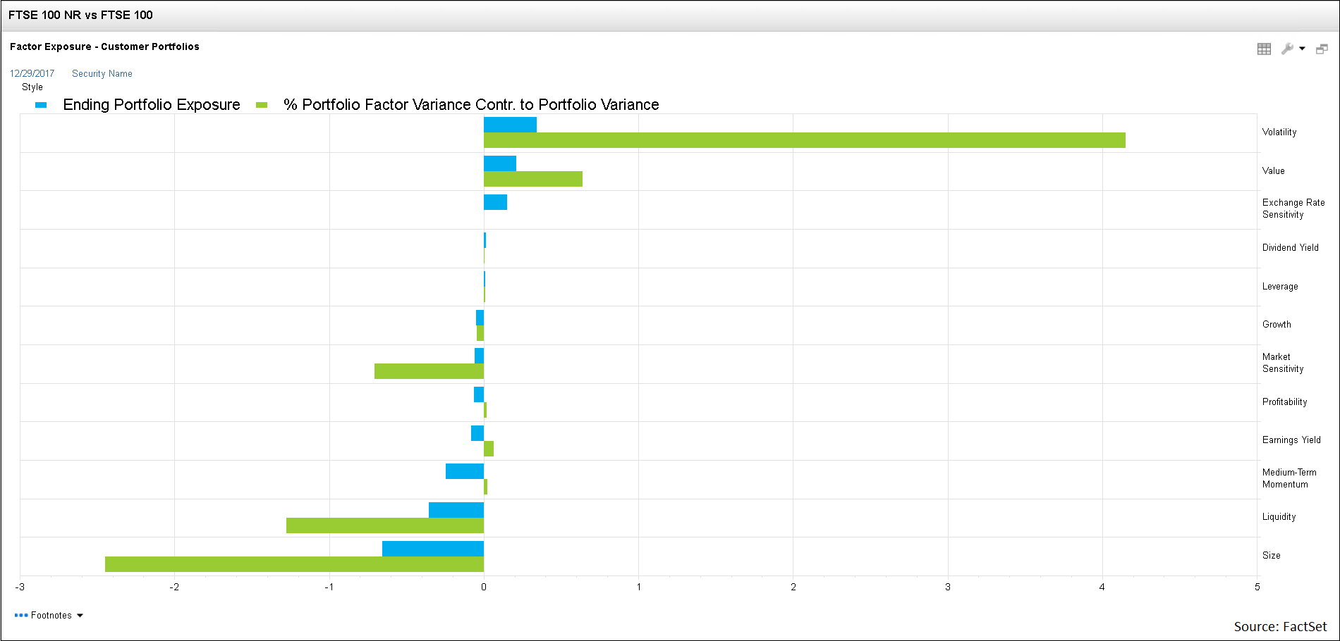Click the Profitability axis label

[x=1285, y=402]
